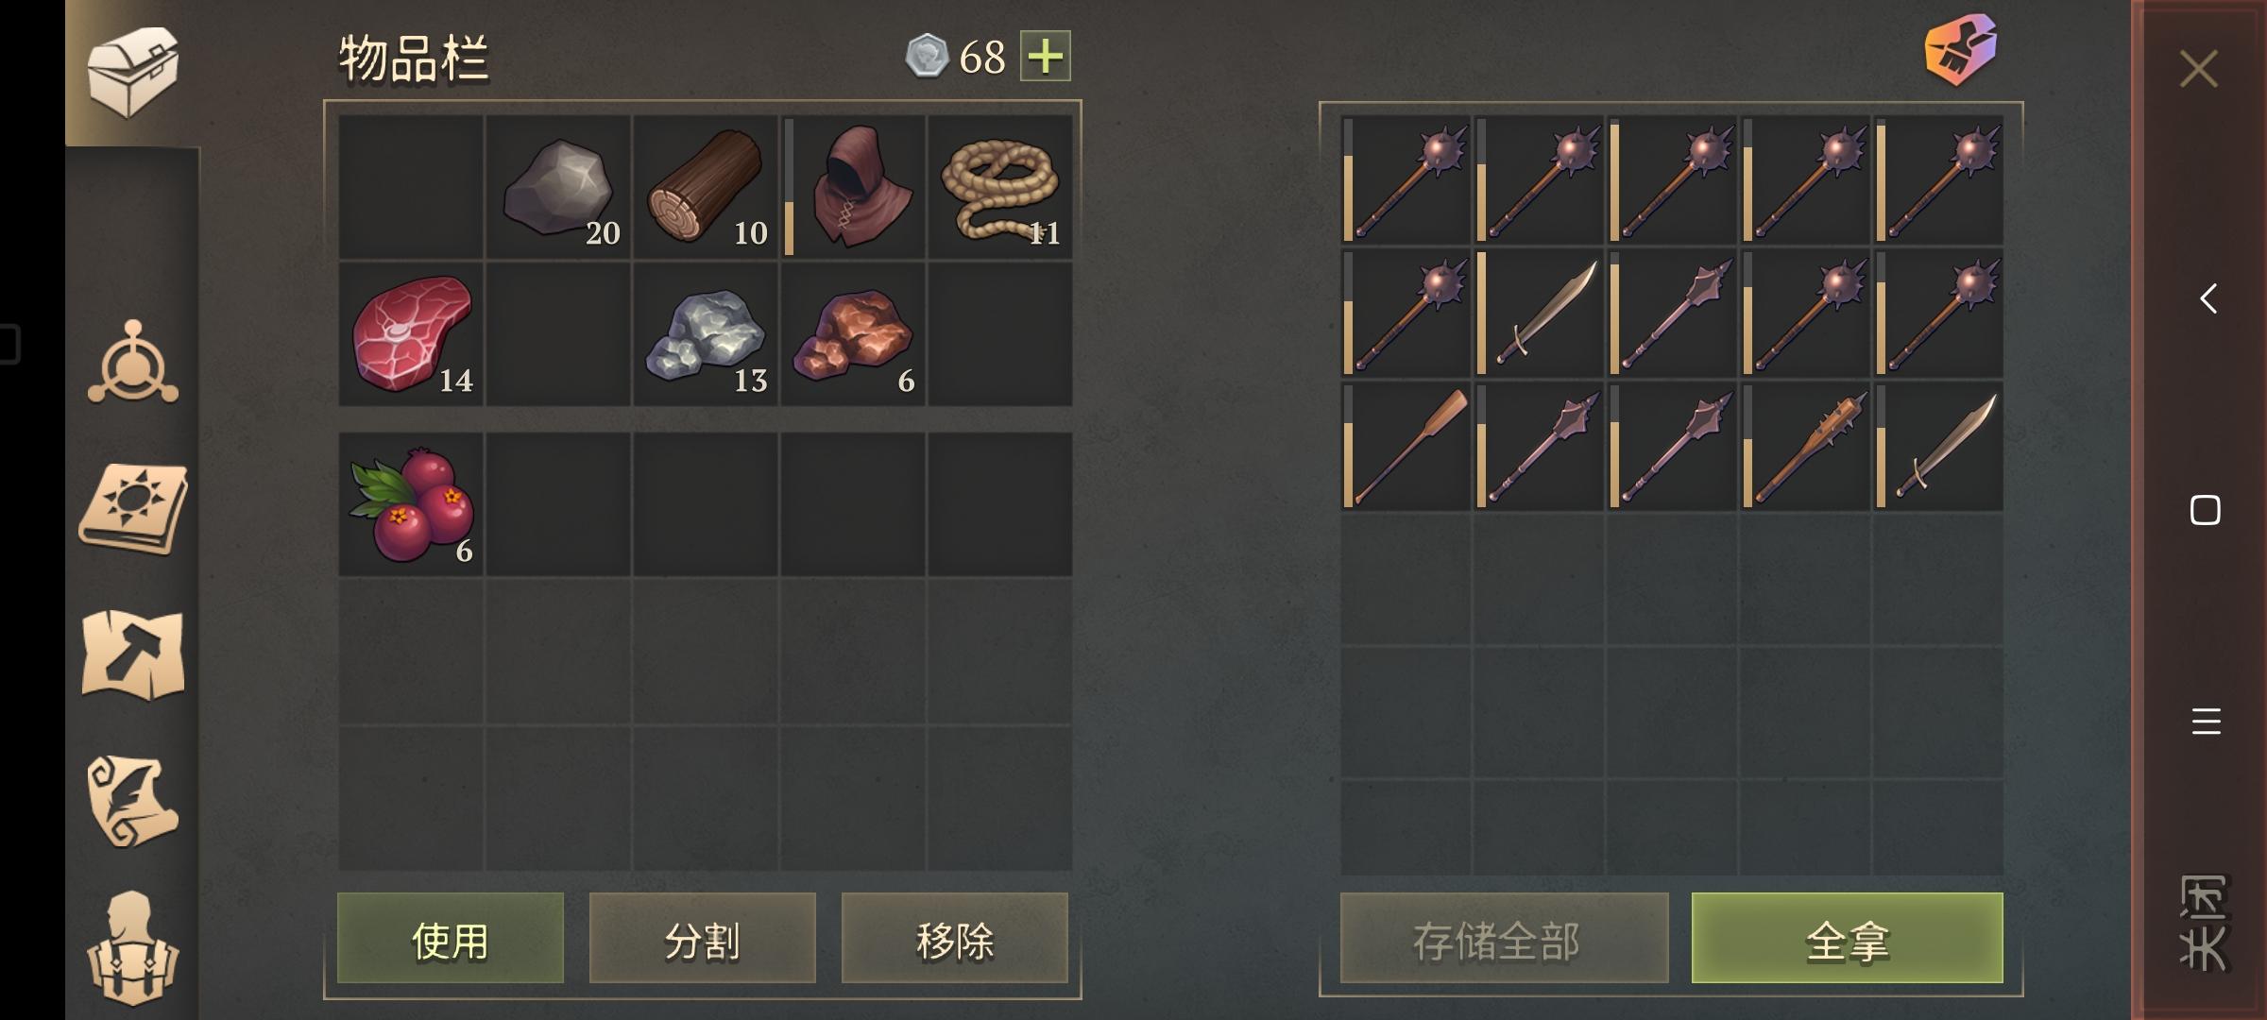The height and width of the screenshot is (1020, 2267).
Task: Select the rope stack of 11
Action: click(x=1000, y=187)
